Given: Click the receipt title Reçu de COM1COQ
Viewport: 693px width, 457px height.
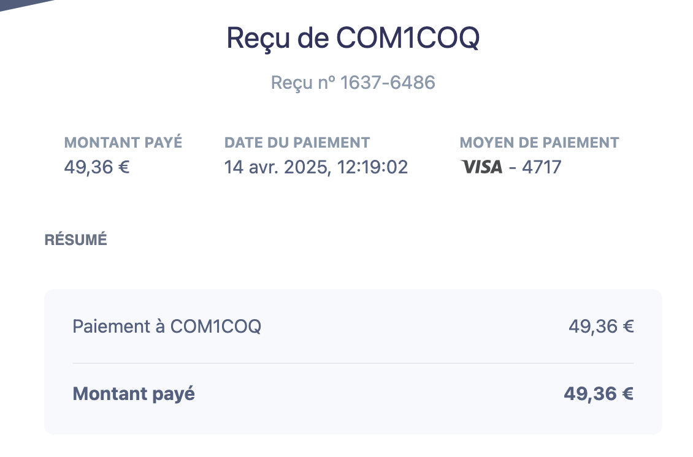Looking at the screenshot, I should pos(353,39).
